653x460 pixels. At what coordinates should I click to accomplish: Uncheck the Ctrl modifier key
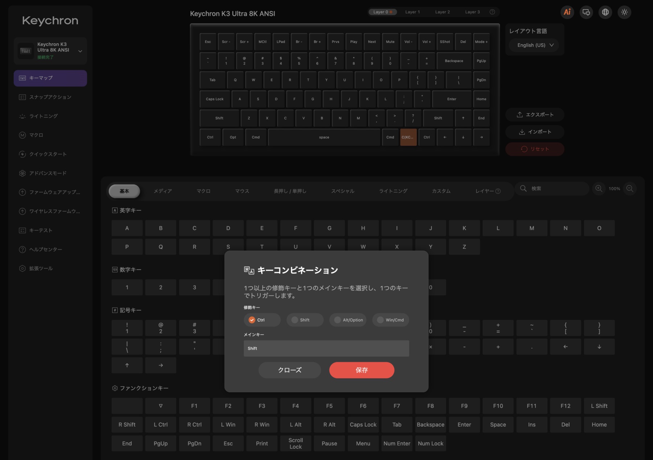[x=262, y=320]
